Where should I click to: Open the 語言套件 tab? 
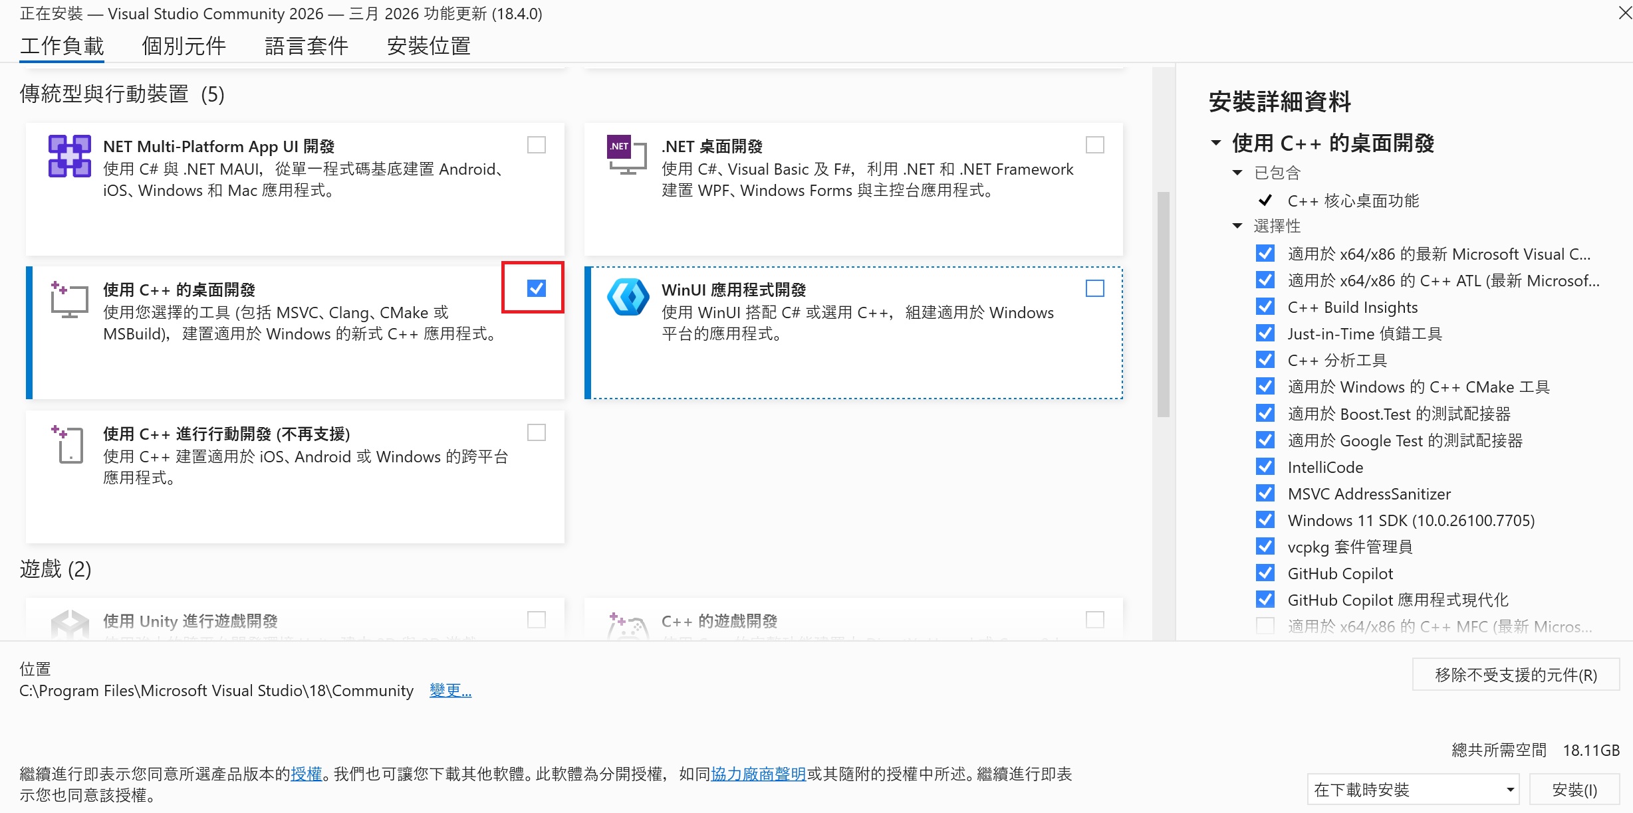[x=306, y=46]
